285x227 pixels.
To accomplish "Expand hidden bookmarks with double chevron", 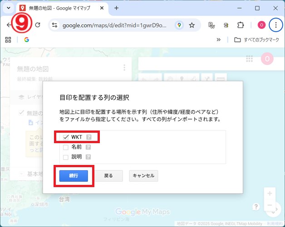I will click(219, 40).
